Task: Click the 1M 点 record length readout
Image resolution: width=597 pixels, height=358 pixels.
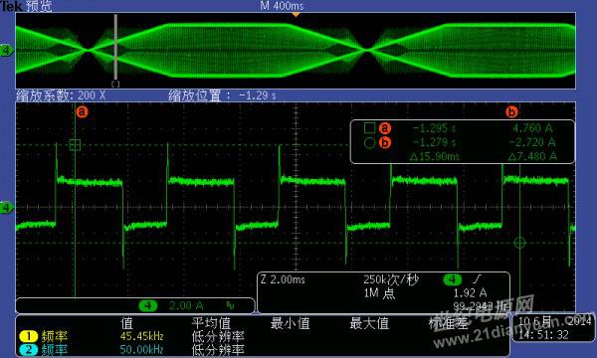Action: click(380, 293)
